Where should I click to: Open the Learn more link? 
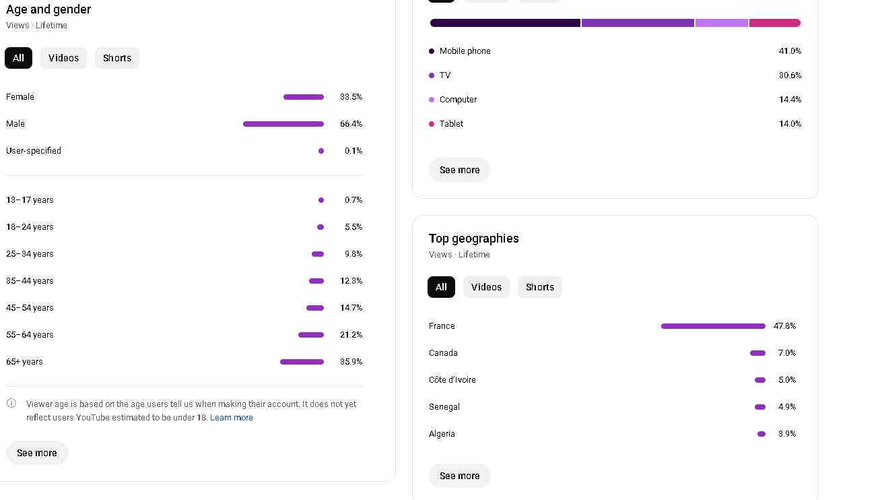(232, 418)
